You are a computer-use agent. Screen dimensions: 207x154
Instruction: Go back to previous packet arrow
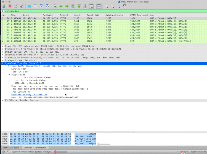click(61, 6)
